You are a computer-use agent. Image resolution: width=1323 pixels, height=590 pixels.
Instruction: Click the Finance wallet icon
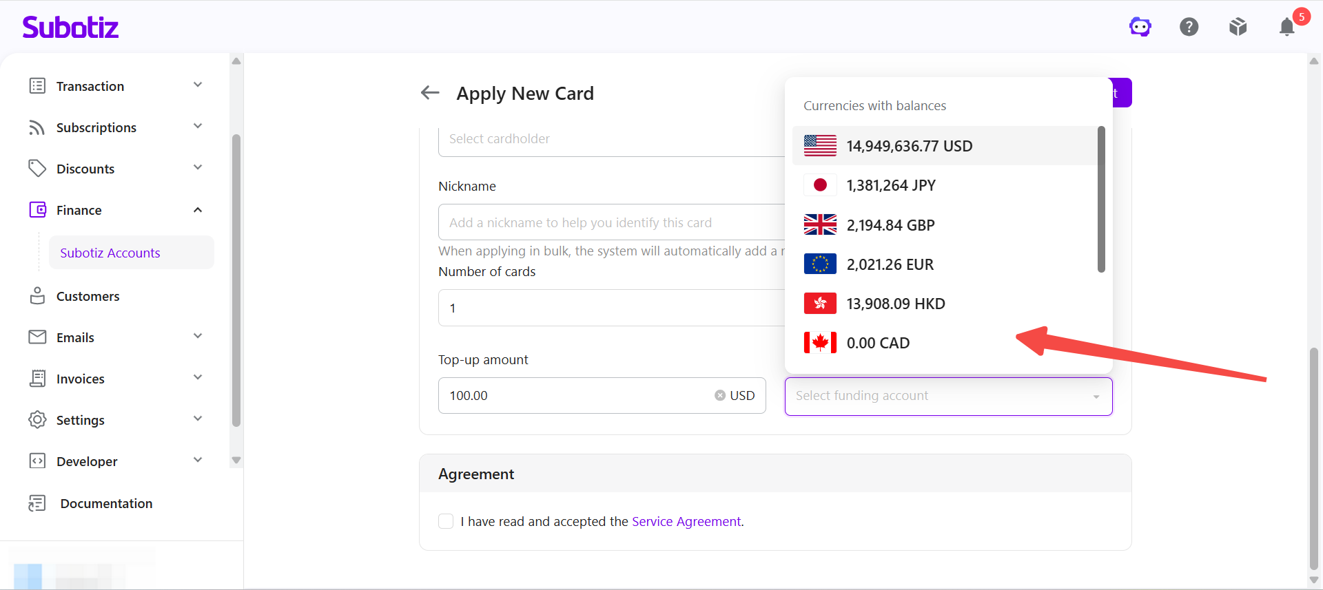pyautogui.click(x=37, y=210)
